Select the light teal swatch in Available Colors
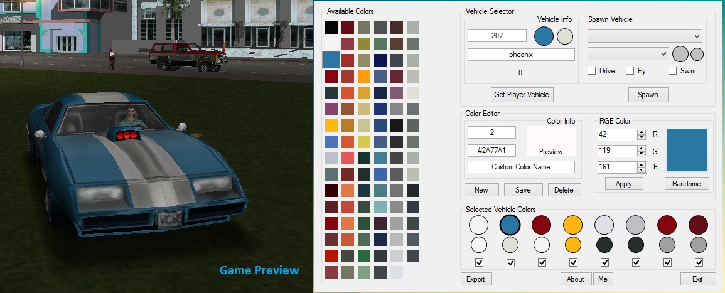 coord(380,207)
